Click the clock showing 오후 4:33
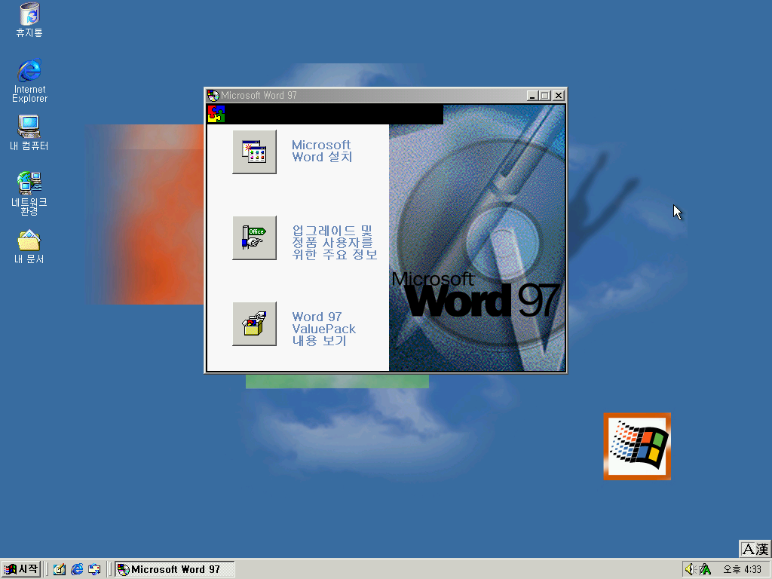This screenshot has width=772, height=579. click(x=742, y=570)
